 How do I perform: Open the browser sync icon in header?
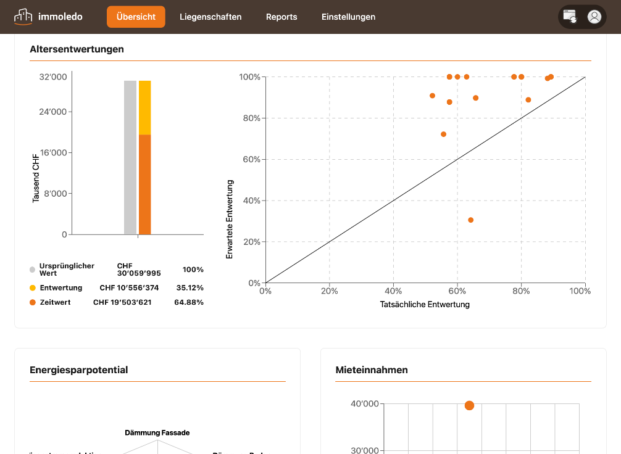coord(570,17)
